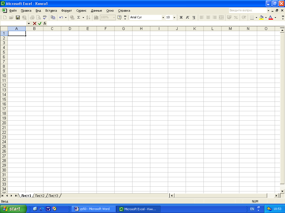Click the Undo arrow icon
Viewport: 285px width, 213px height.
coord(61,17)
